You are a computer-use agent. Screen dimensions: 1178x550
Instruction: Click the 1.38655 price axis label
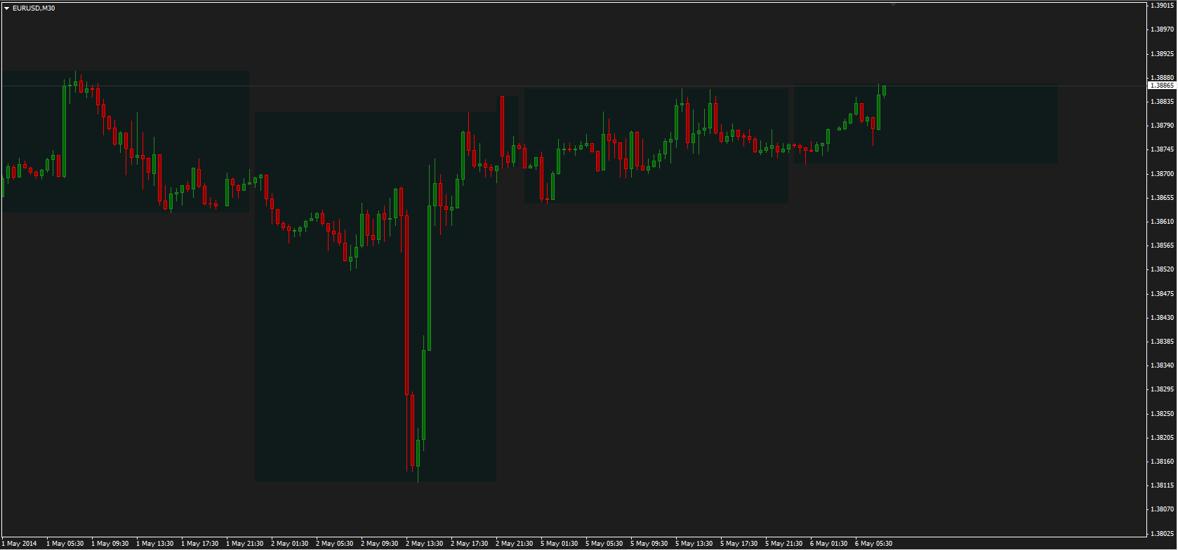[1161, 198]
